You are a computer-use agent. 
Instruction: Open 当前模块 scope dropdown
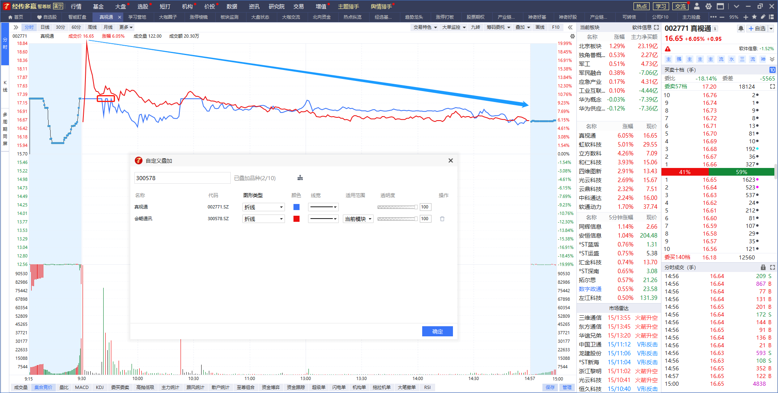click(358, 219)
